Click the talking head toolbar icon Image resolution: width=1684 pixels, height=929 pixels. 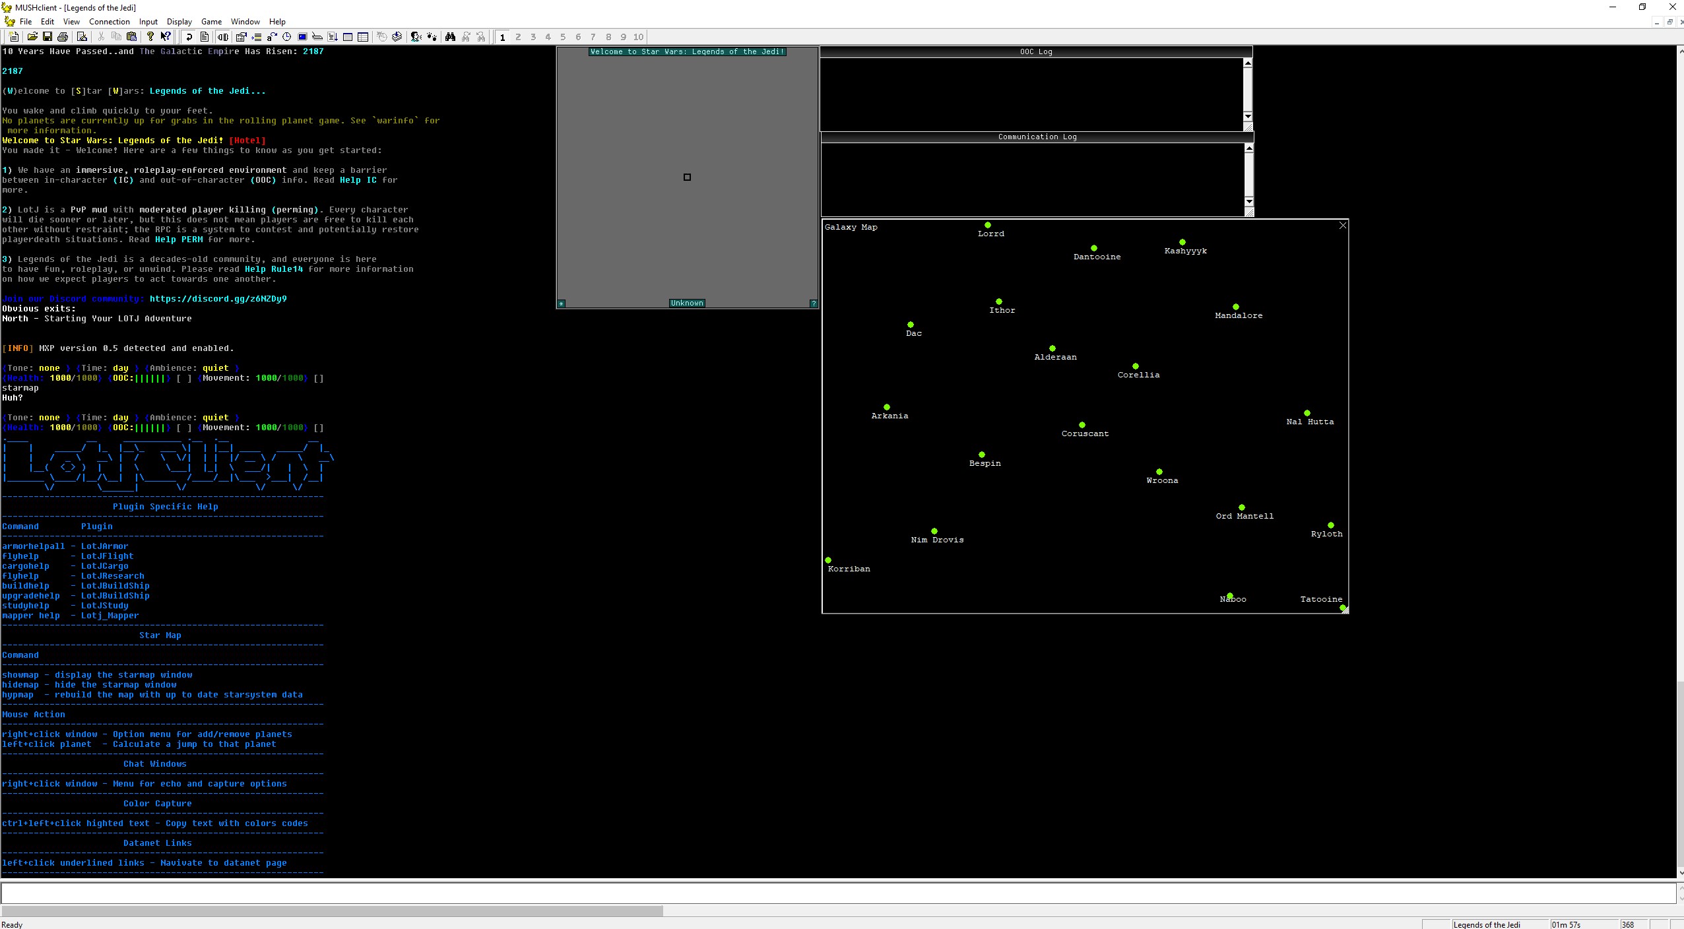pos(416,37)
